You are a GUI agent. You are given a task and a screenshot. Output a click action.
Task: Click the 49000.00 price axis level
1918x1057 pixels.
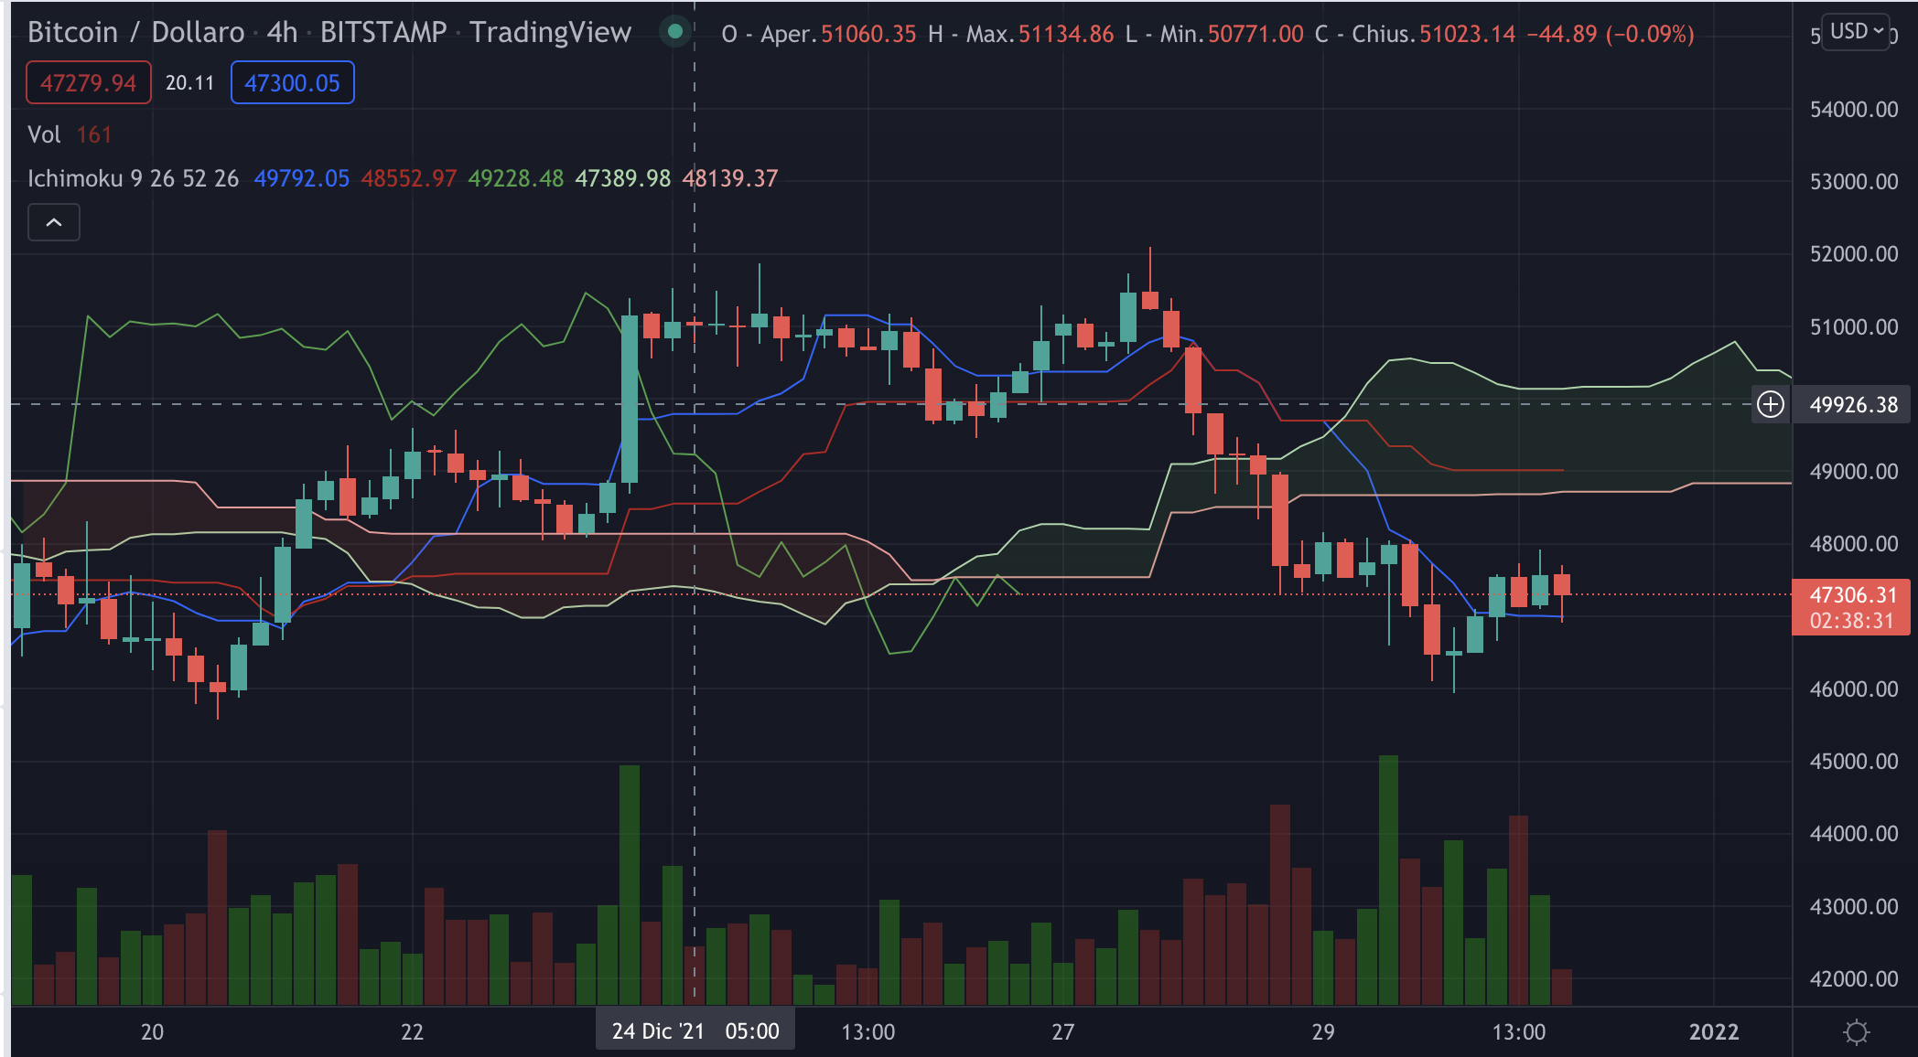coord(1854,472)
